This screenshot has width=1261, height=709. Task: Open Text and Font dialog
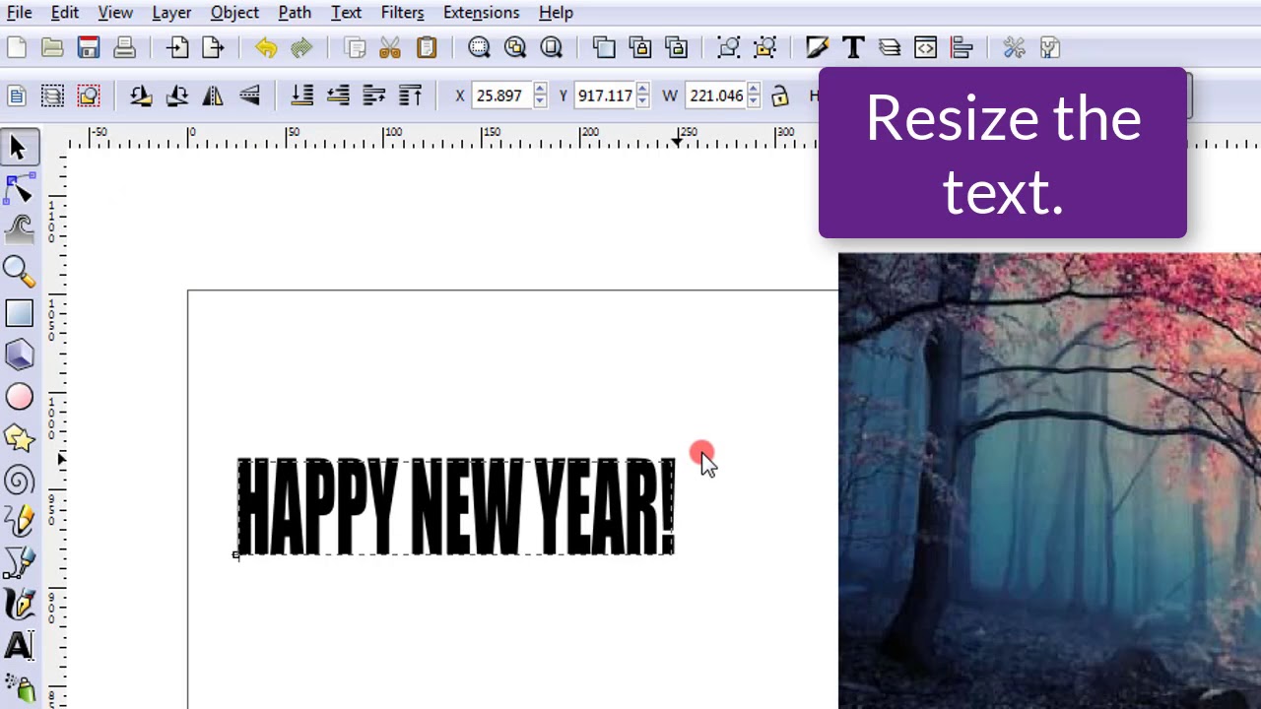tap(853, 47)
